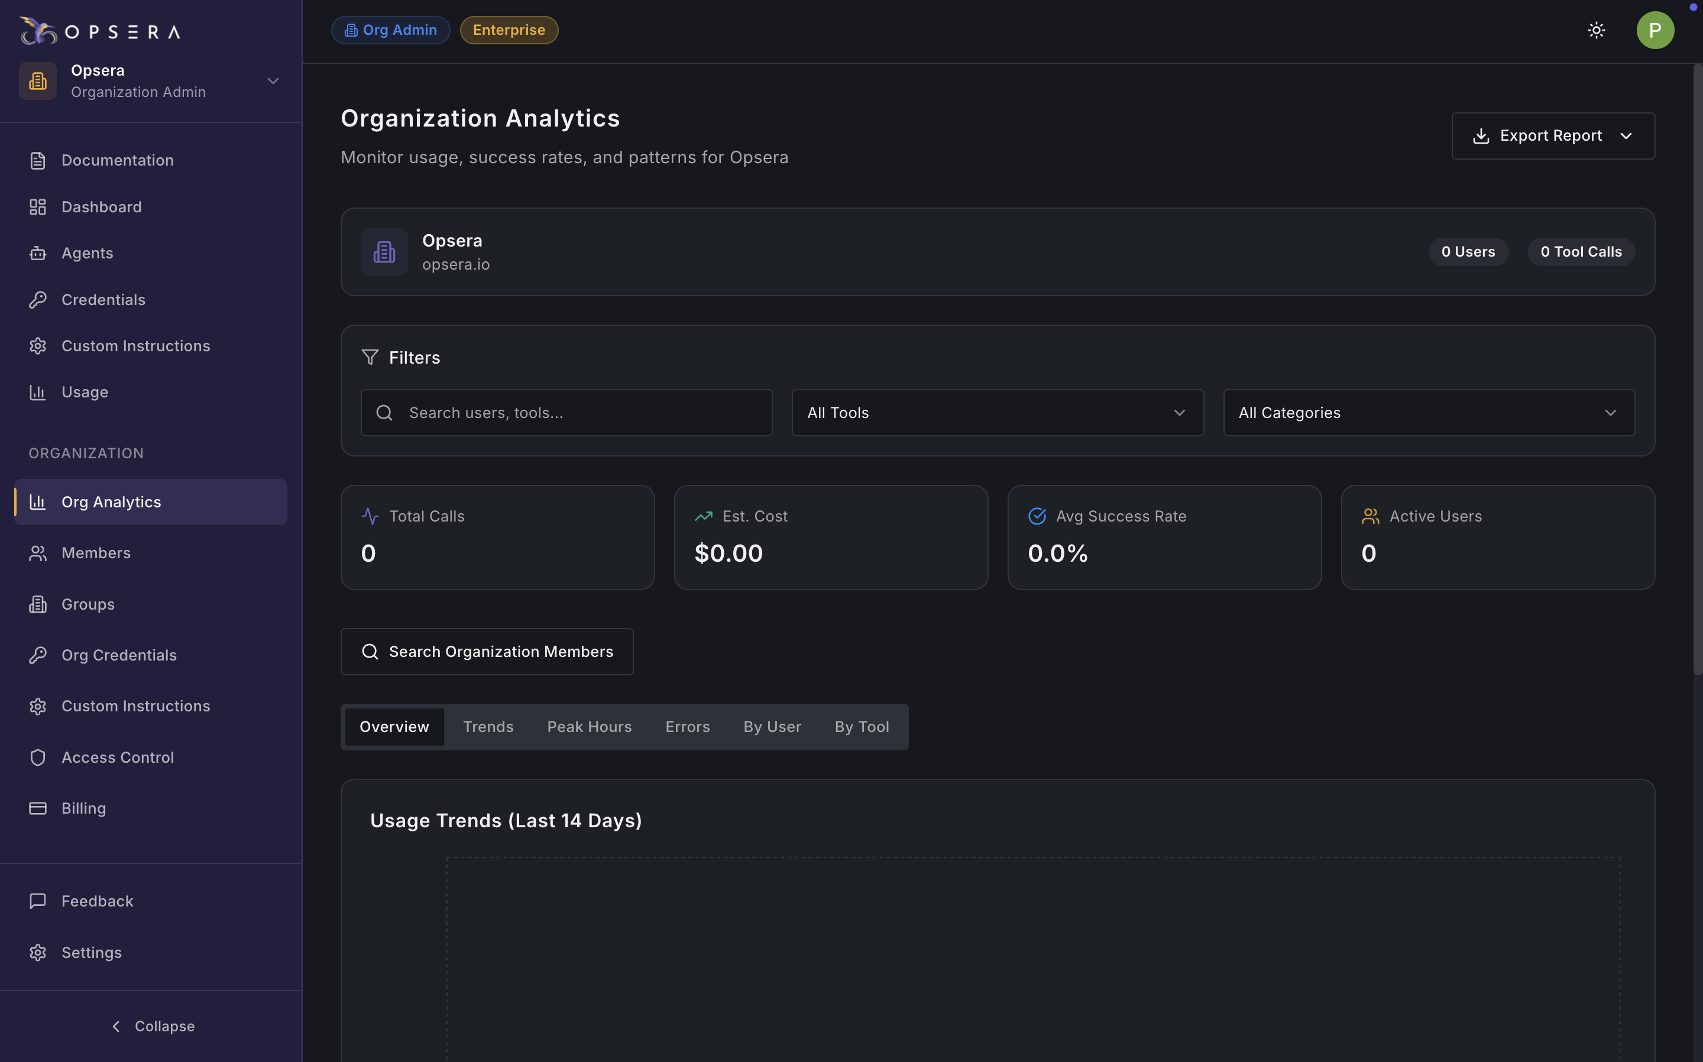Switch to the Trends tab
Image resolution: width=1703 pixels, height=1062 pixels.
[488, 727]
